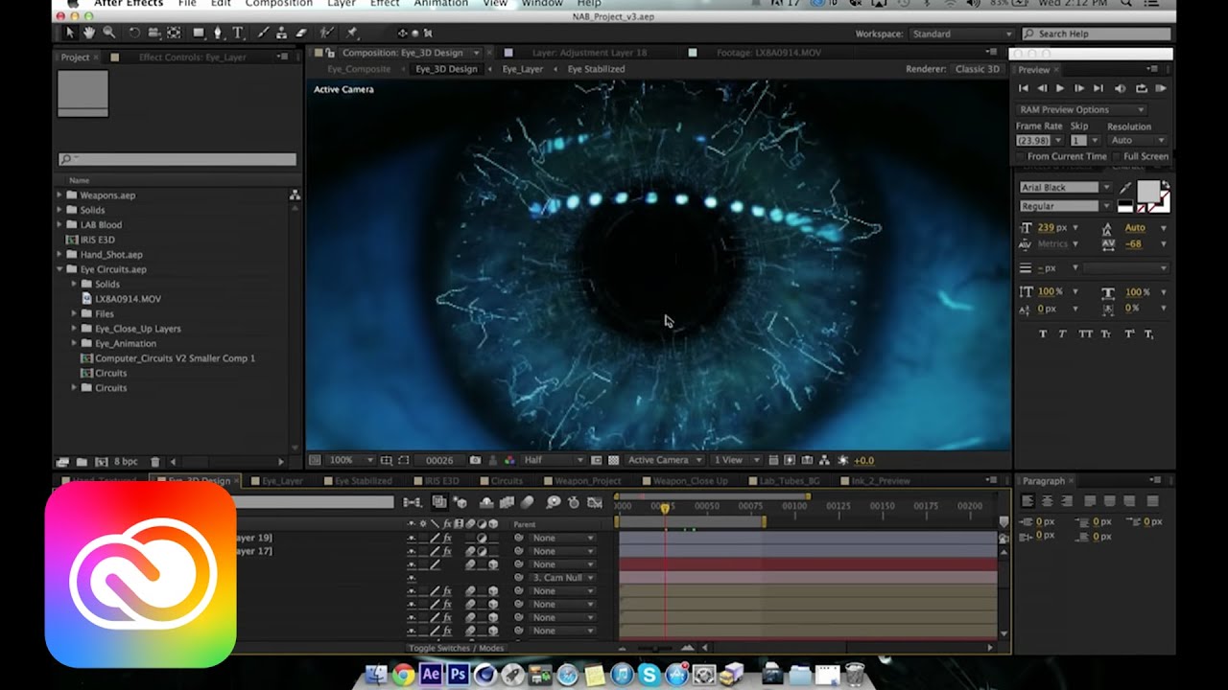Screen dimensions: 1228x690
Task: Enable From Current Time checkbox
Action: coord(1021,156)
